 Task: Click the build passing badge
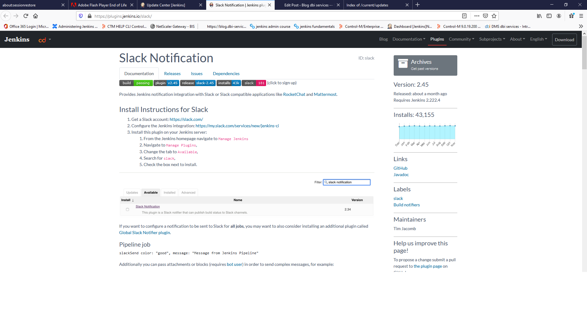point(136,83)
